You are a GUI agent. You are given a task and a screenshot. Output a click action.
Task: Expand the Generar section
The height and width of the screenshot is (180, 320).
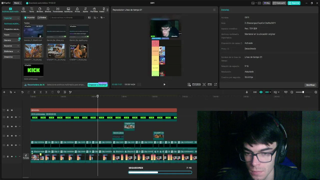pos(11,40)
